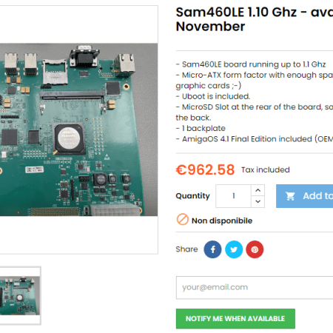The height and width of the screenshot is (333, 333).
Task: Click the your@email.com input field
Action: (x=255, y=288)
